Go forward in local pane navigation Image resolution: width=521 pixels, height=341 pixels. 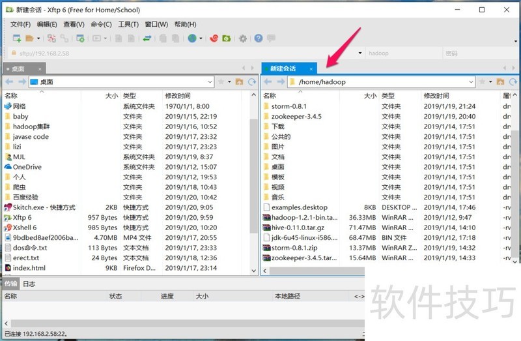click(22, 82)
